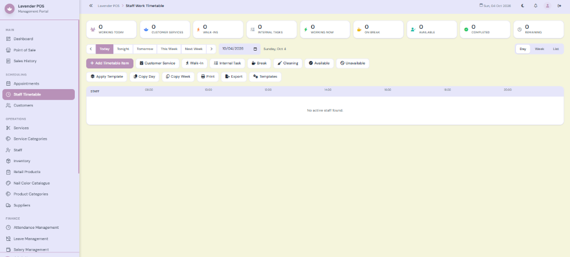Click Copy Day button

click(144, 76)
